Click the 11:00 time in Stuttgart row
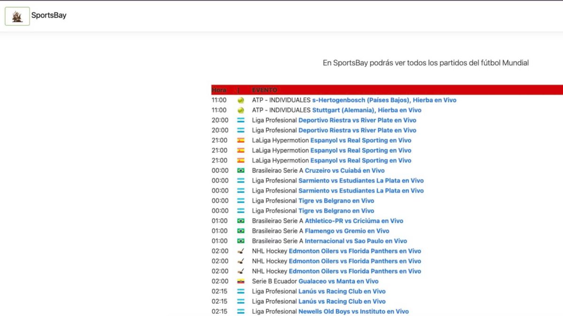 [x=219, y=110]
